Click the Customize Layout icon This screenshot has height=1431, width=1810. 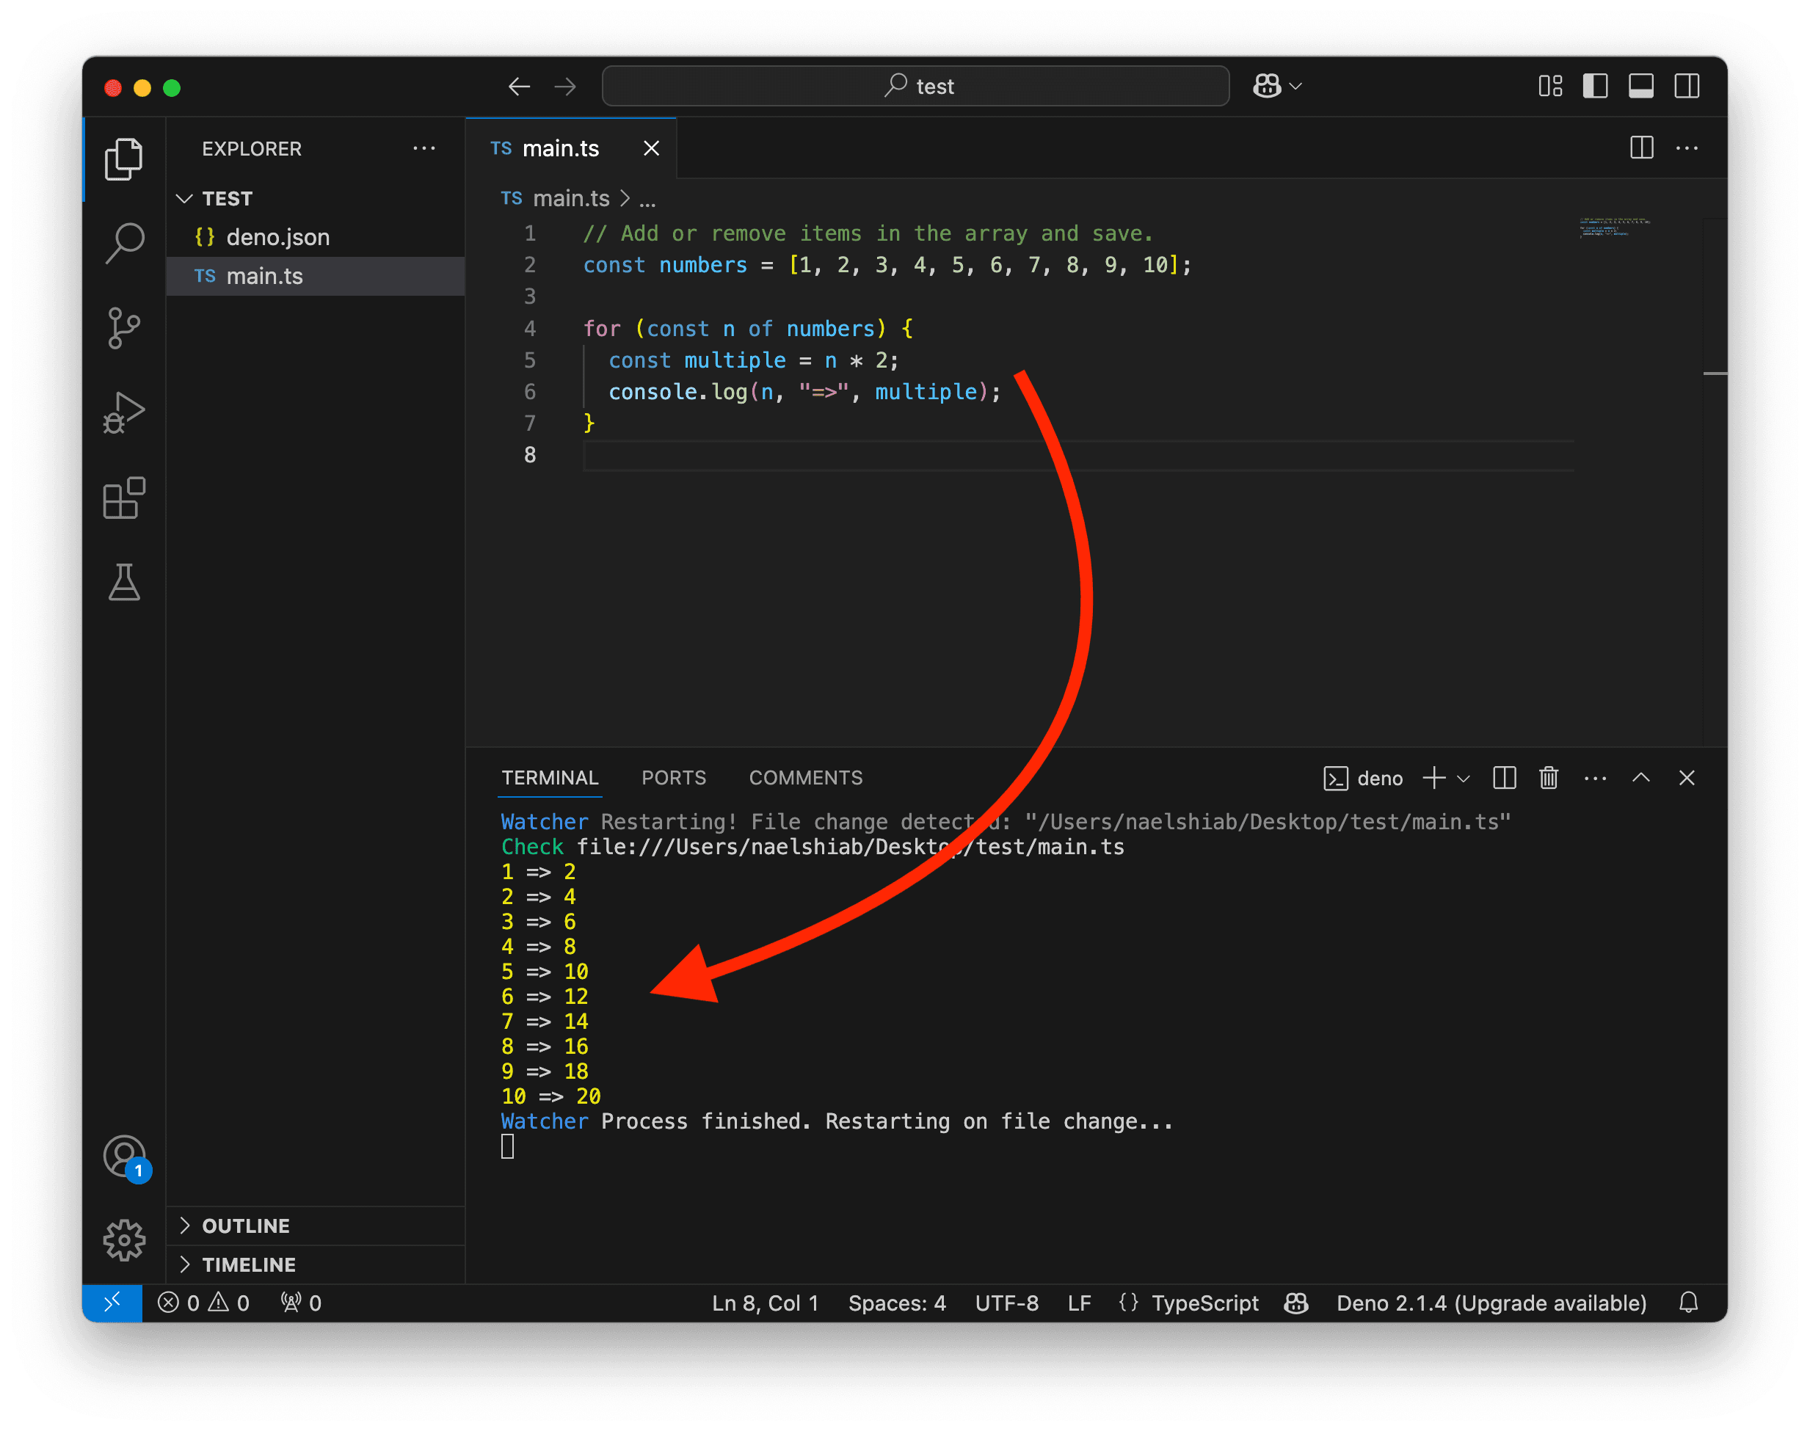click(x=1550, y=87)
